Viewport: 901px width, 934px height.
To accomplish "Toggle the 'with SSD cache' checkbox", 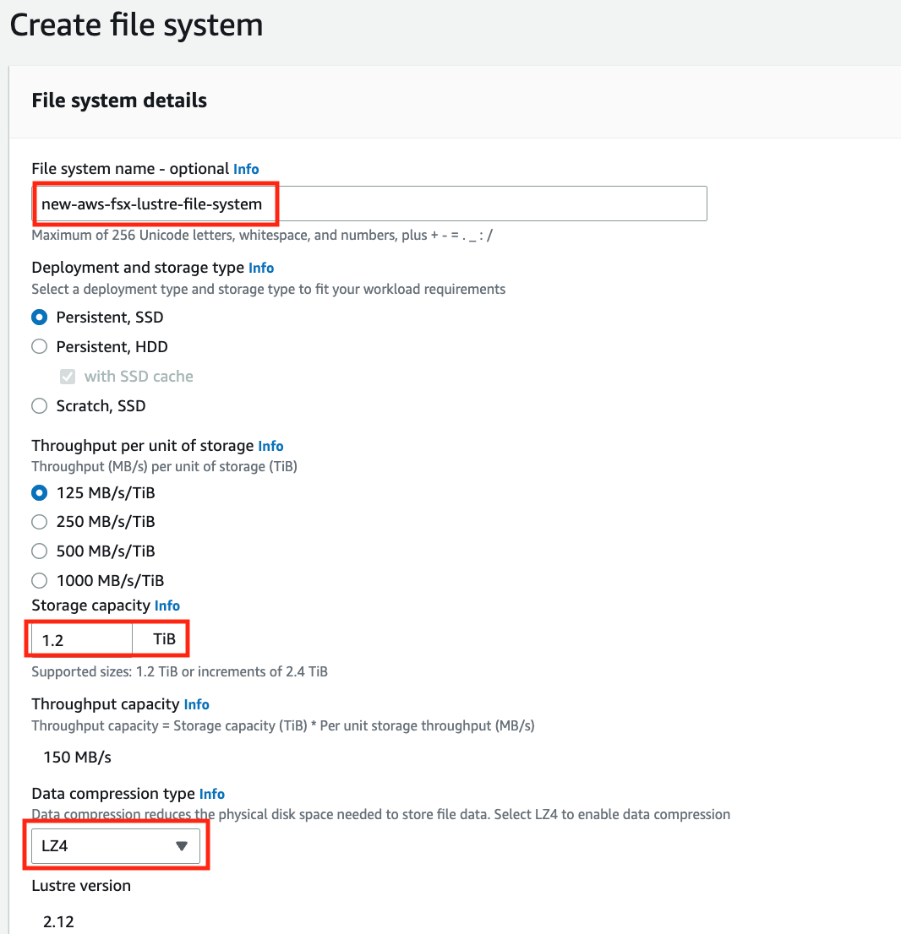I will click(68, 377).
